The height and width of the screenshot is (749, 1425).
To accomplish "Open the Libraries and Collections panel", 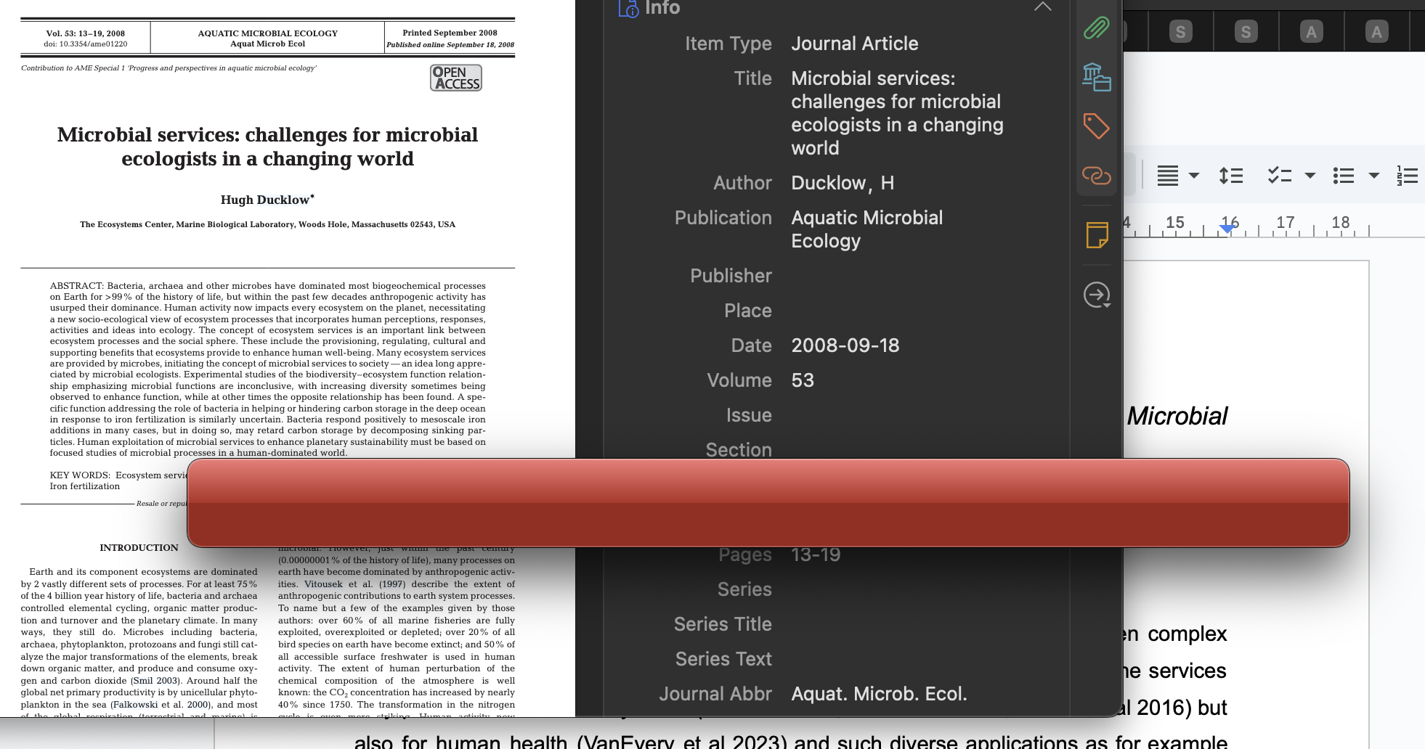I will point(1097,78).
